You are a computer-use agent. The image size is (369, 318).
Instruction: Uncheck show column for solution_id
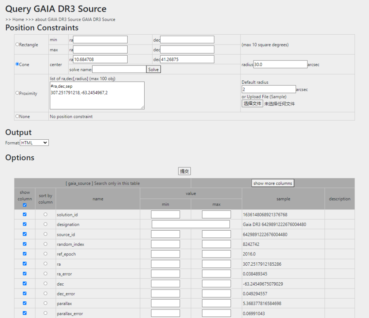25,214
